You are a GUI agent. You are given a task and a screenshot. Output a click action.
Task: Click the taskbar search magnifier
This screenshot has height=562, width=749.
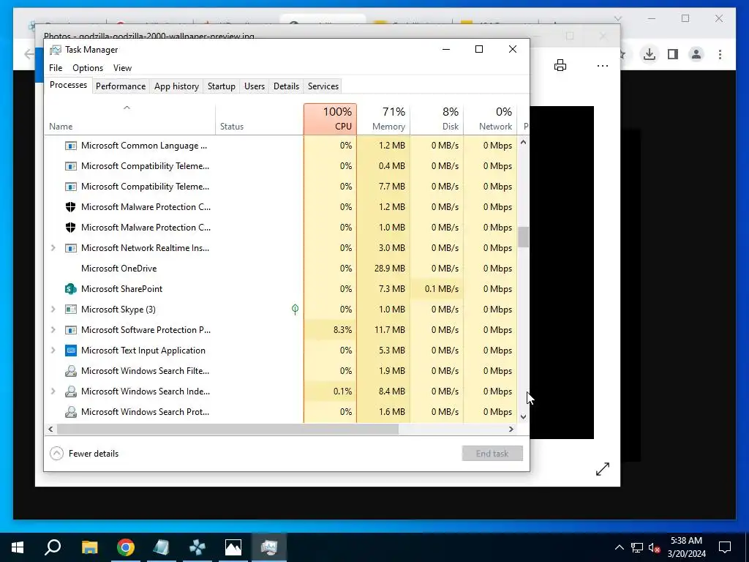pyautogui.click(x=53, y=547)
